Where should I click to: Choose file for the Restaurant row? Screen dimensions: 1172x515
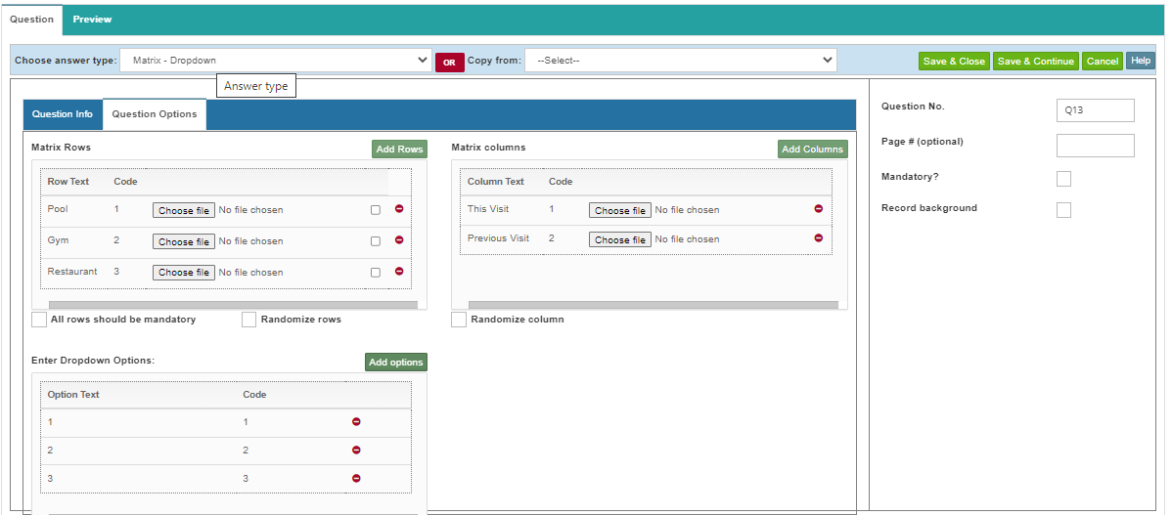tap(184, 273)
